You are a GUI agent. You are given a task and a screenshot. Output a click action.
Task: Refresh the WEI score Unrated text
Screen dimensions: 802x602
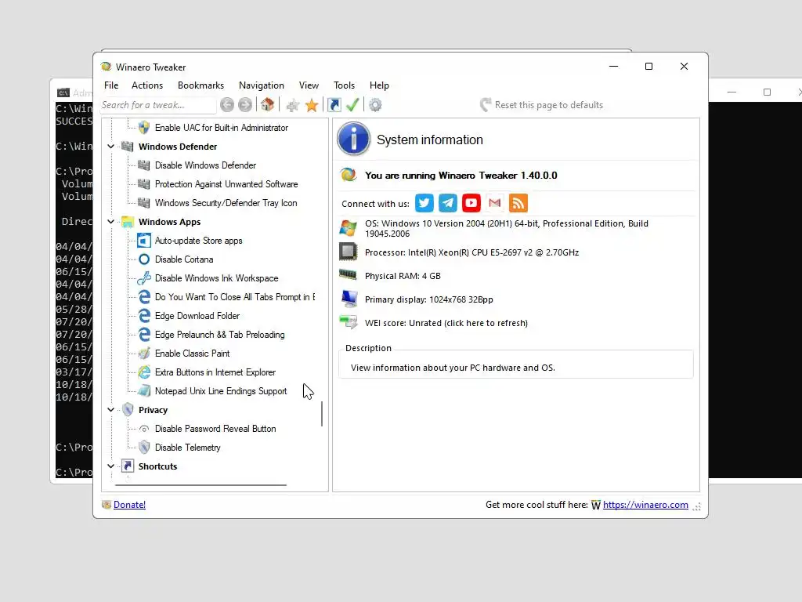[x=446, y=323]
